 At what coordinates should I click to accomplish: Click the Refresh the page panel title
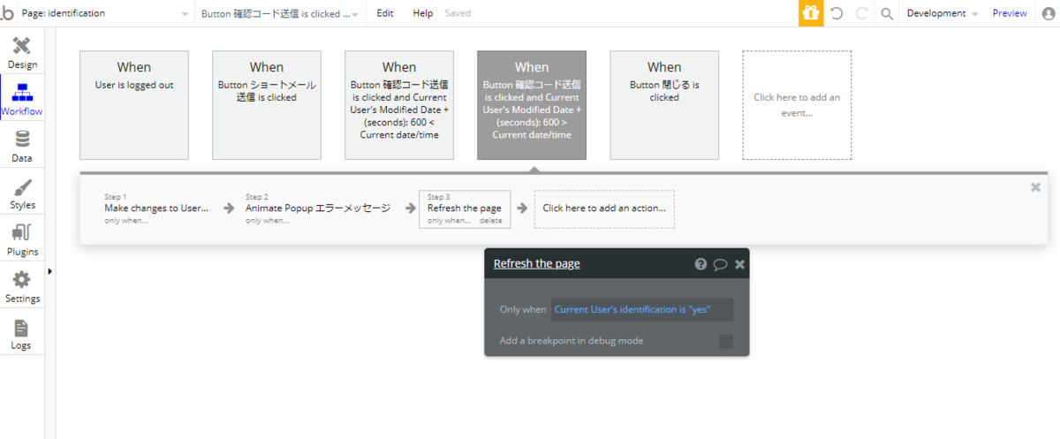coord(536,264)
